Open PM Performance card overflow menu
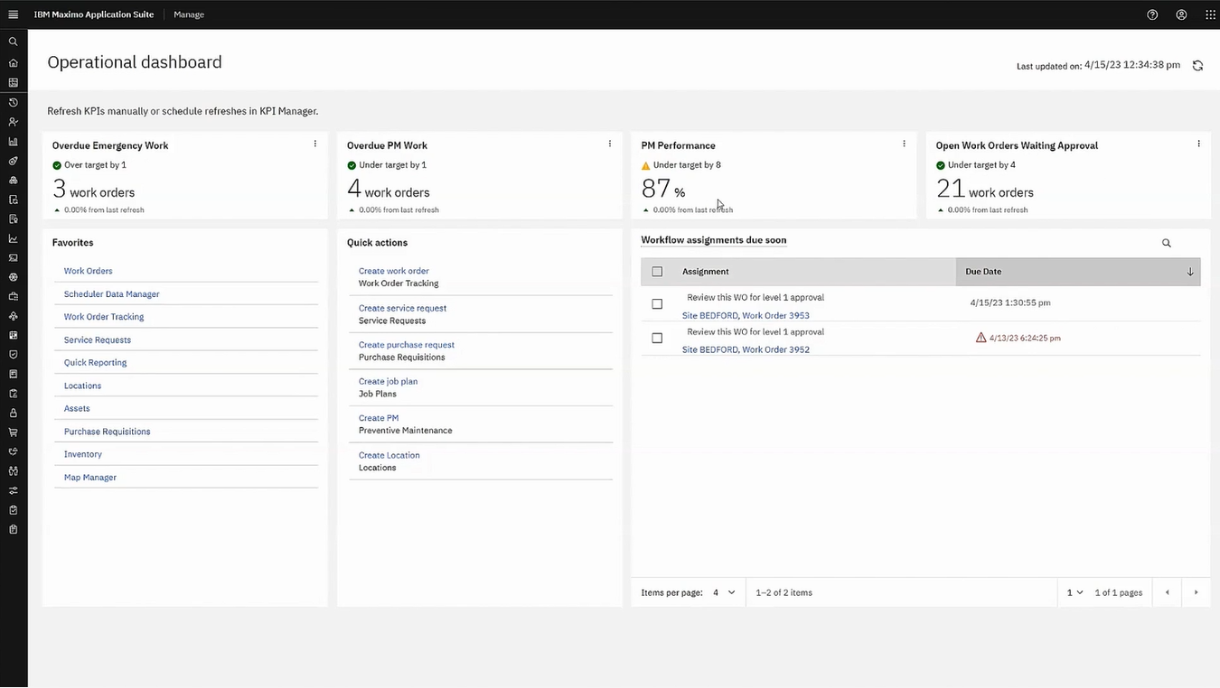The height and width of the screenshot is (688, 1220). tap(904, 144)
